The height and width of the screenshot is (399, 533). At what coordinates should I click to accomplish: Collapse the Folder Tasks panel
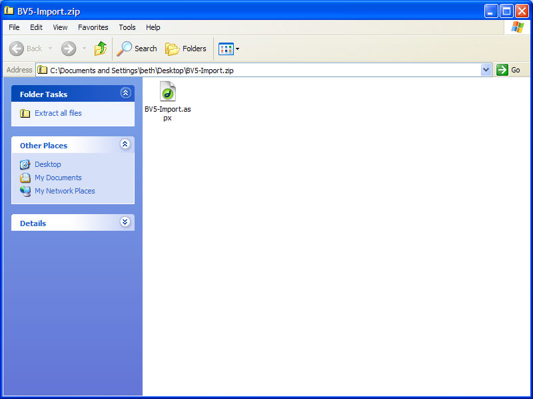126,92
